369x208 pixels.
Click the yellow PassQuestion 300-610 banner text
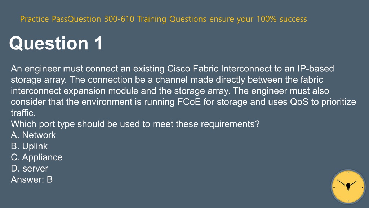[164, 19]
